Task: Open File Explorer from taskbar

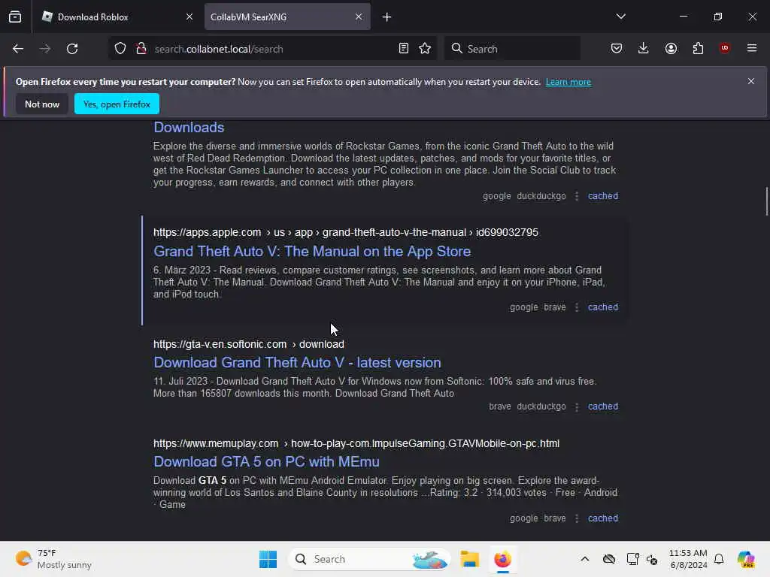Action: click(x=469, y=559)
